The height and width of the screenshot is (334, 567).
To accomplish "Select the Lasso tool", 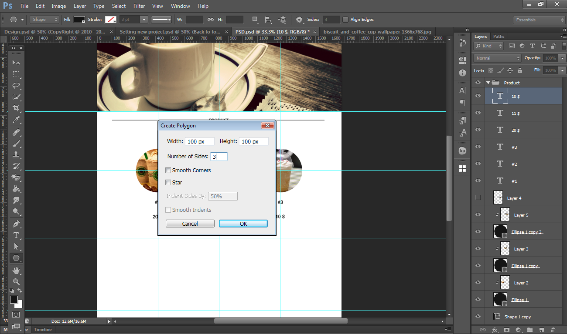I will tap(16, 85).
